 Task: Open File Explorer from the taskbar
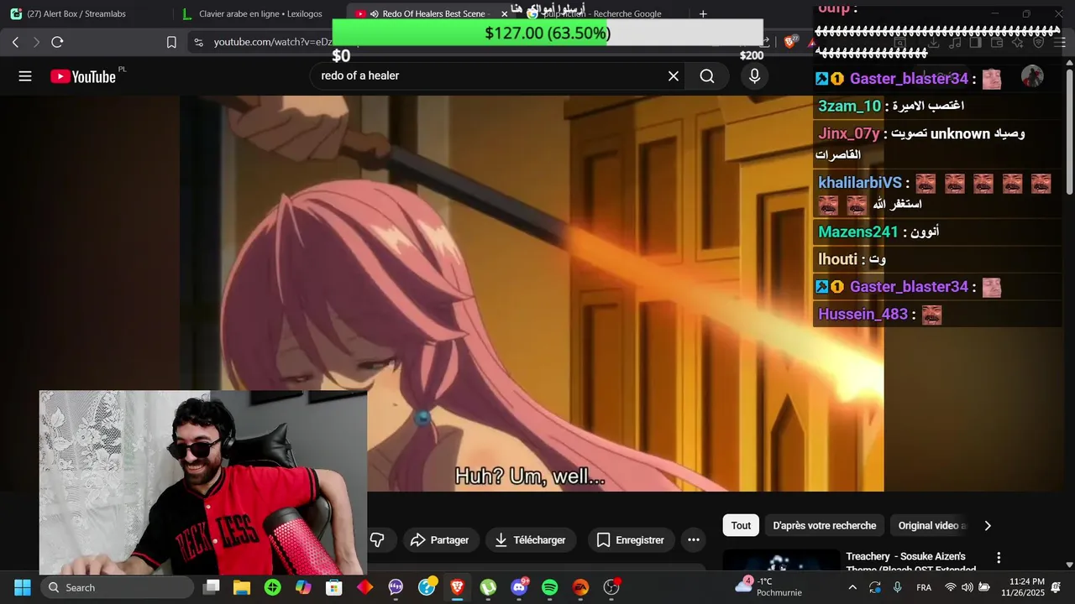242,587
